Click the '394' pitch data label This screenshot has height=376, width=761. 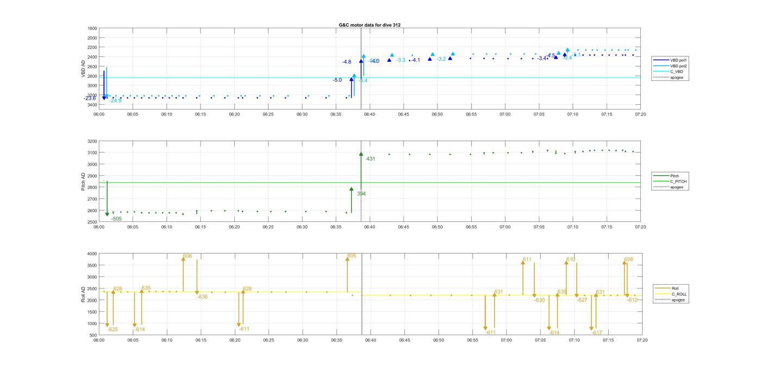tap(361, 194)
